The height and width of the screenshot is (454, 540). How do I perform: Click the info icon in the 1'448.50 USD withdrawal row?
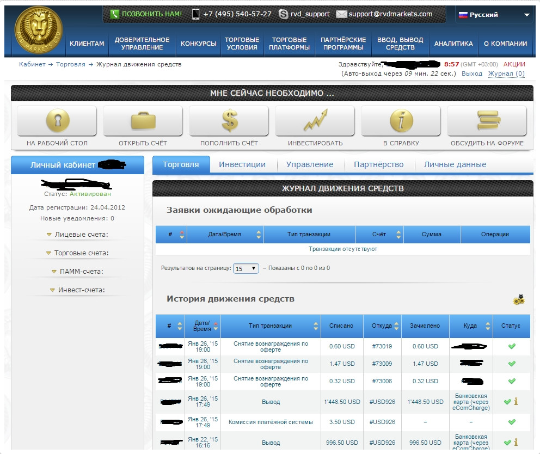pos(516,402)
